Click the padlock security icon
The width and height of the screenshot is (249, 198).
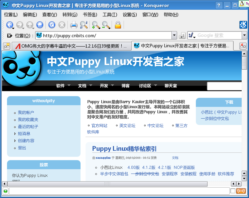pyautogui.click(x=118, y=25)
